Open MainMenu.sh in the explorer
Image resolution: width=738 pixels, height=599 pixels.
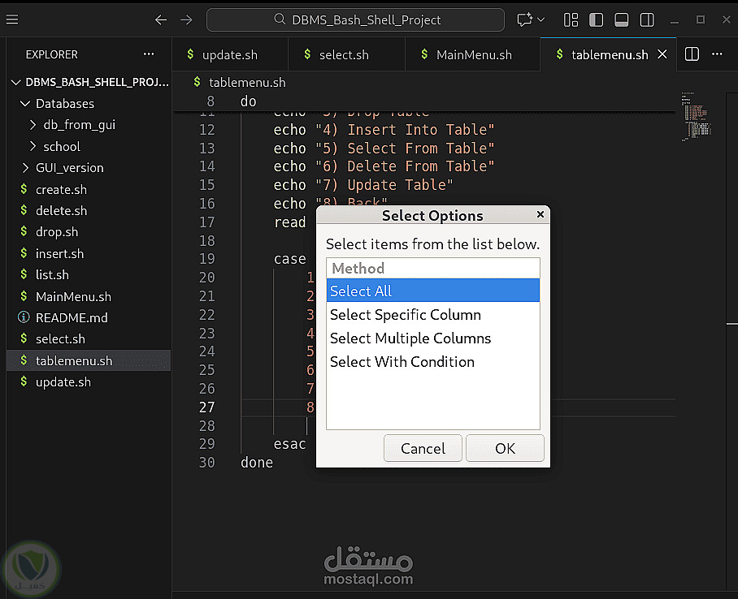coord(89,297)
